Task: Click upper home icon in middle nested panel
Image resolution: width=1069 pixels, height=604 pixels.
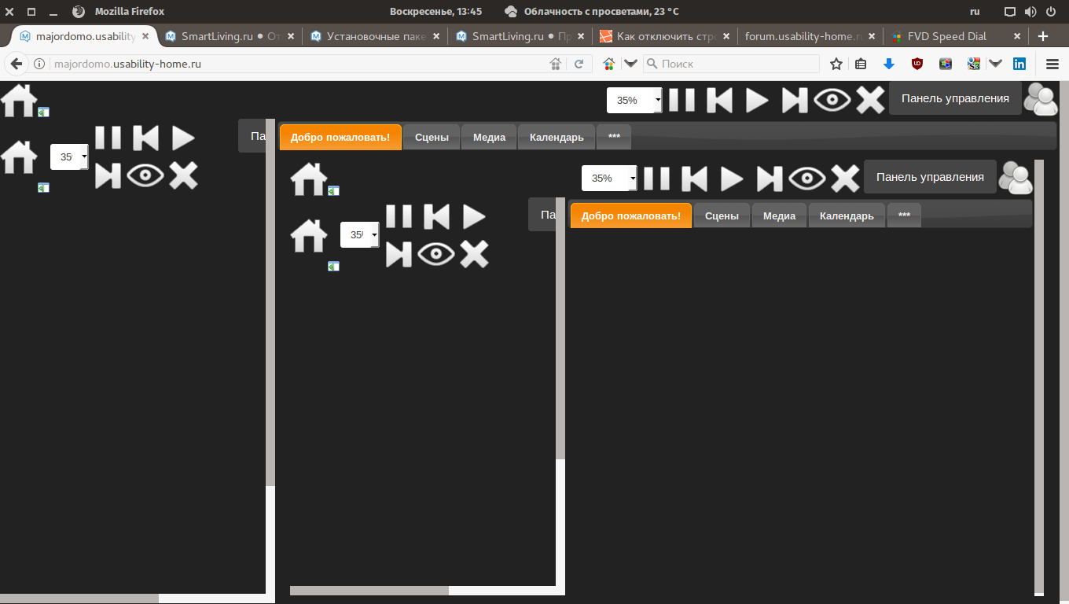Action: pos(309,179)
